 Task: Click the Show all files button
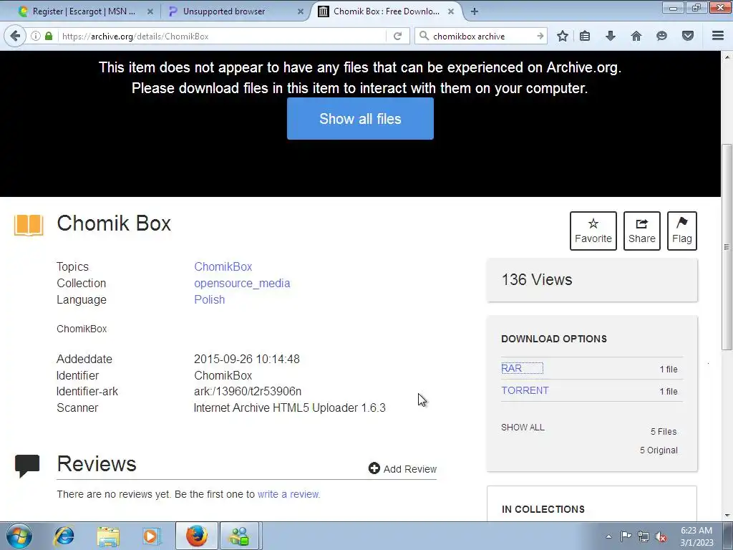[360, 118]
